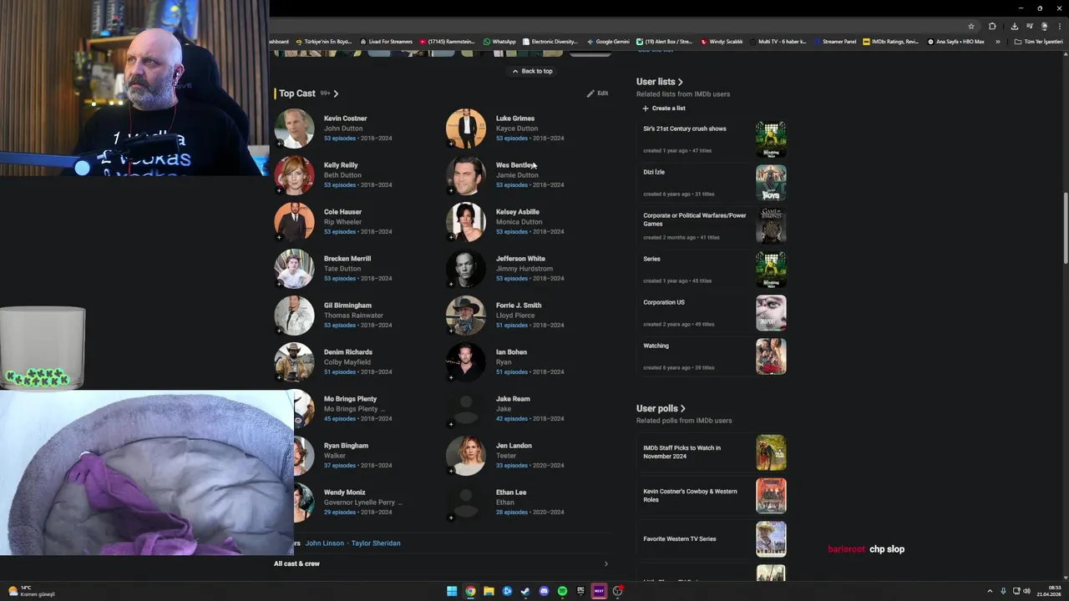The width and height of the screenshot is (1069, 601).
Task: Open the Google Gemini bookmark
Action: coord(608,41)
